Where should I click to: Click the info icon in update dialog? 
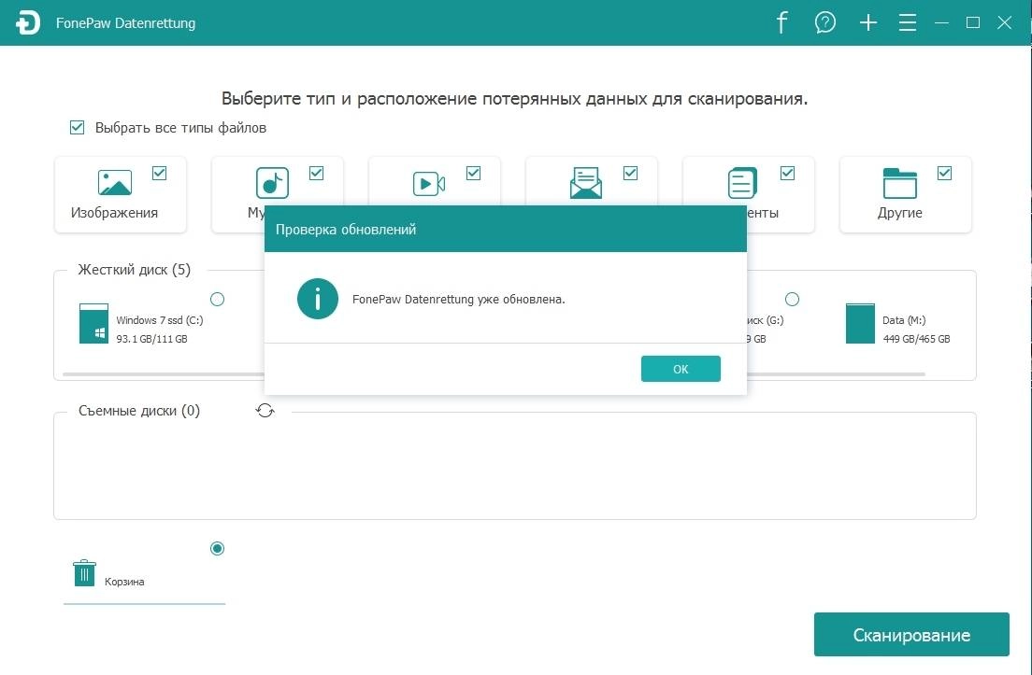(x=318, y=299)
